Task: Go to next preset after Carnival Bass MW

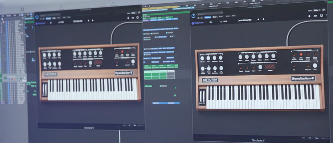Action: point(264,20)
